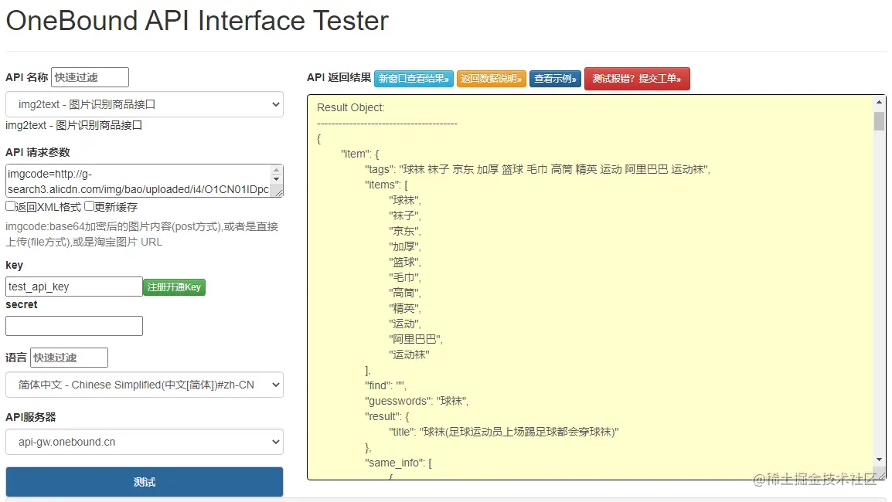Click the orange 返回数据说明 button
The height and width of the screenshot is (502, 892).
[x=492, y=79]
